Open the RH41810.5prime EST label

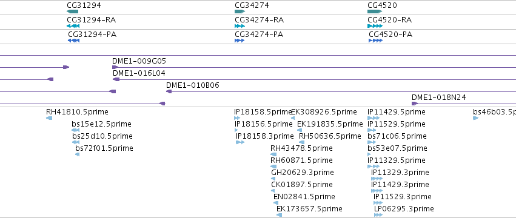point(77,112)
